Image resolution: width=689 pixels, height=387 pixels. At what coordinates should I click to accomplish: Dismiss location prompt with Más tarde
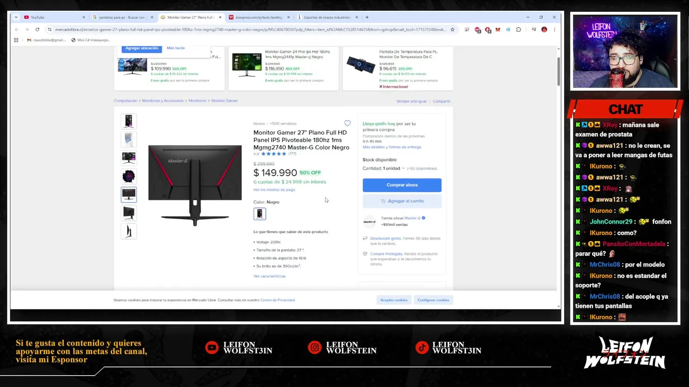175,48
